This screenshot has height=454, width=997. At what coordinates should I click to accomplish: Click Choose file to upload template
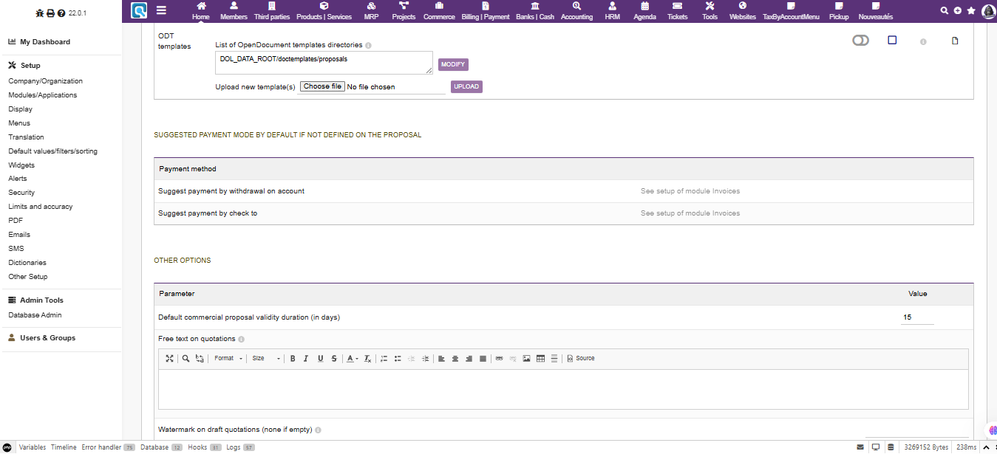(322, 86)
